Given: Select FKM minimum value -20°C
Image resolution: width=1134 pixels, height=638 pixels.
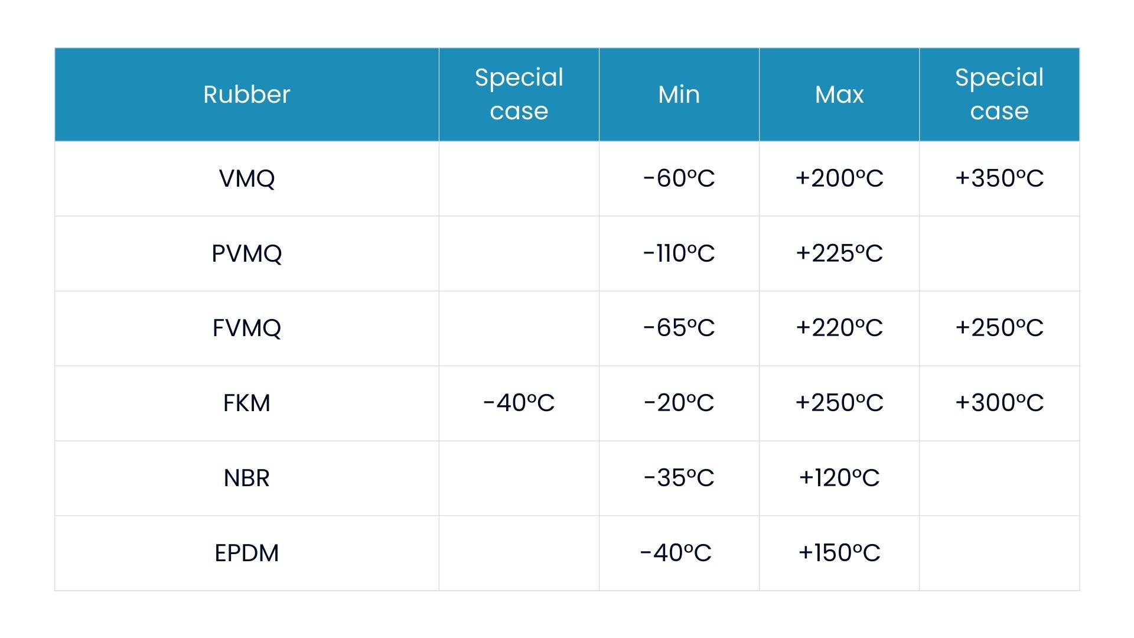Looking at the screenshot, I should point(679,403).
